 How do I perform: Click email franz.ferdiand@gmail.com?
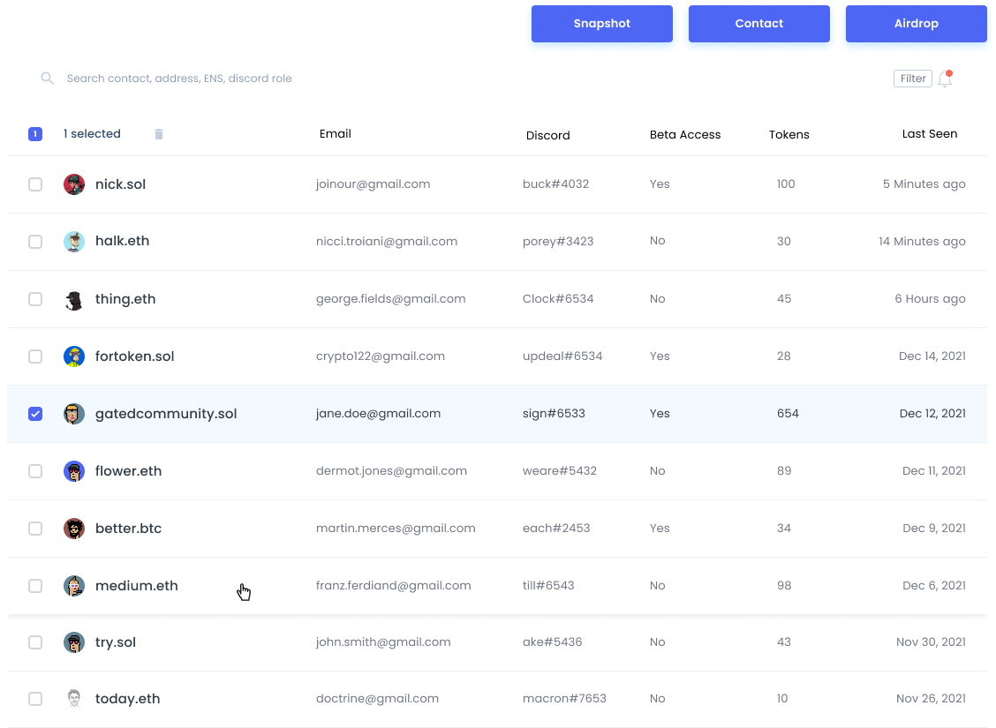click(x=393, y=586)
